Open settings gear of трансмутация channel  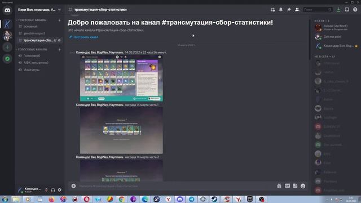click(59, 40)
